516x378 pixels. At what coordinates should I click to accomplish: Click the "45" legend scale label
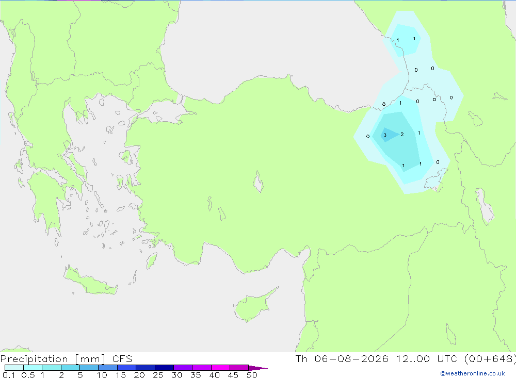pyautogui.click(x=233, y=375)
